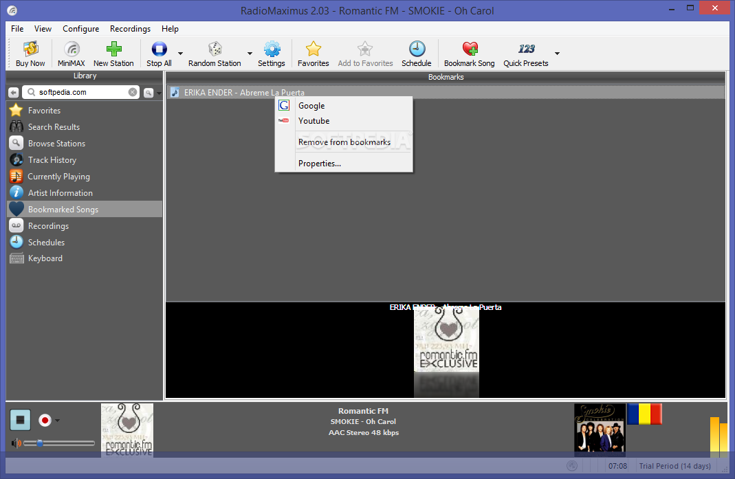The width and height of the screenshot is (735, 479).
Task: Open the File menu
Action: coord(17,29)
